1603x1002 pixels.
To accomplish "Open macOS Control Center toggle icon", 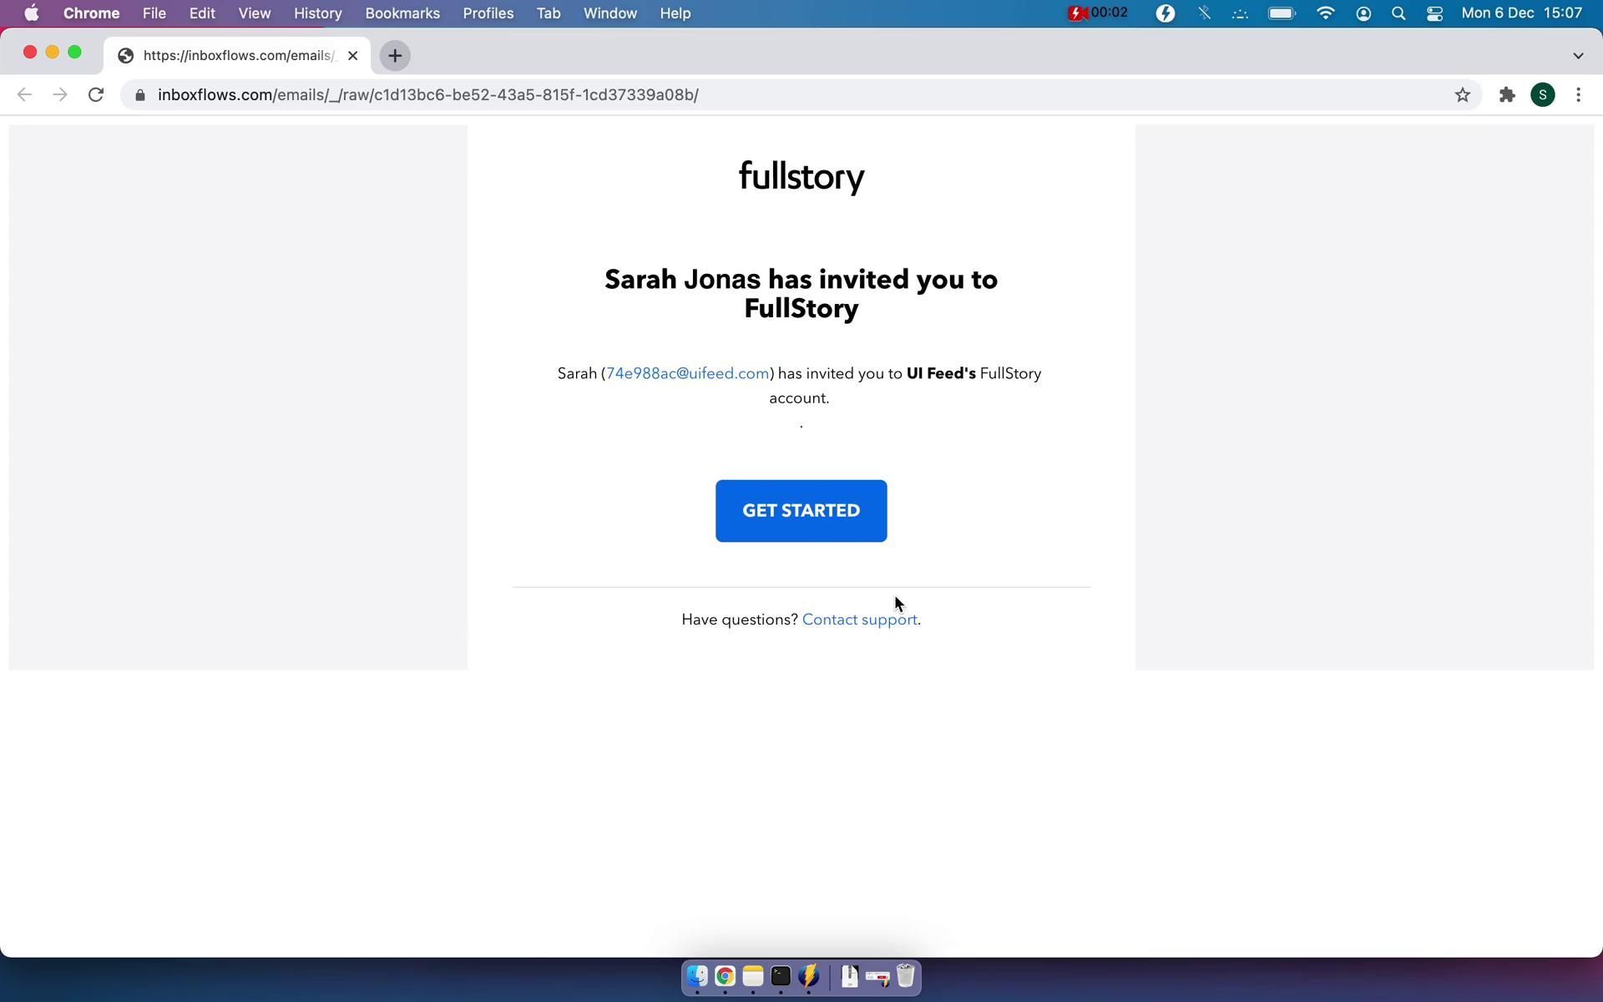I will 1434,13.
